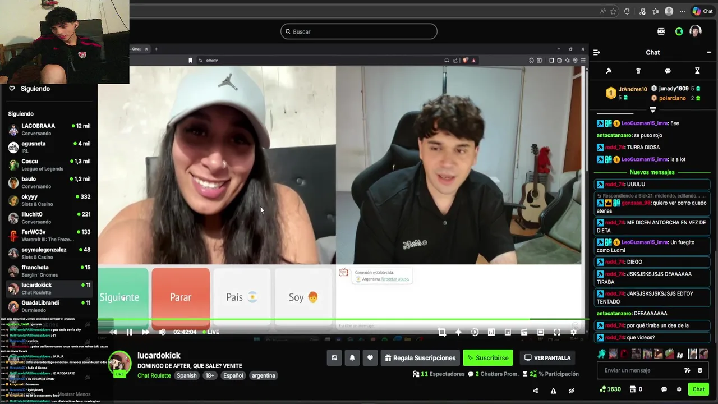
Task: Expand the gift leaderboard with the down arrow
Action: pos(652,109)
